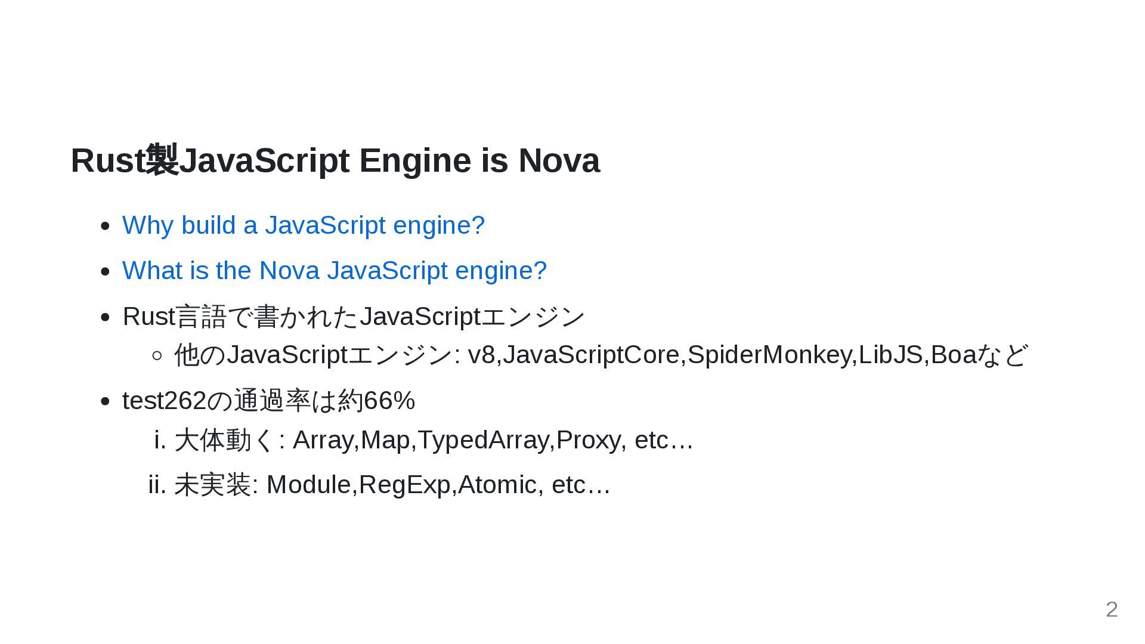This screenshot has height=644, width=1145.
Task: Click "Boa" in the other engines list
Action: coord(953,355)
